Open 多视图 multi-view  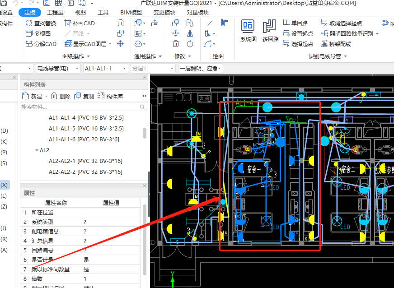tap(38, 33)
